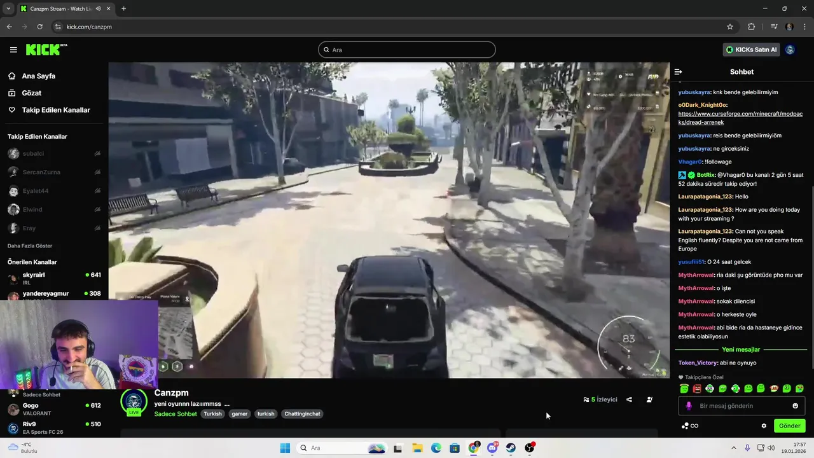Screen dimensions: 814x458
Task: Select the monkey face emote
Action: [775, 388]
